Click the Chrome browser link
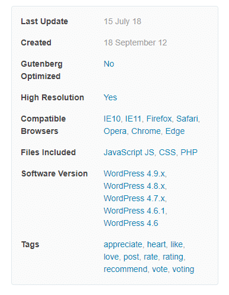229x295 pixels. tap(146, 131)
